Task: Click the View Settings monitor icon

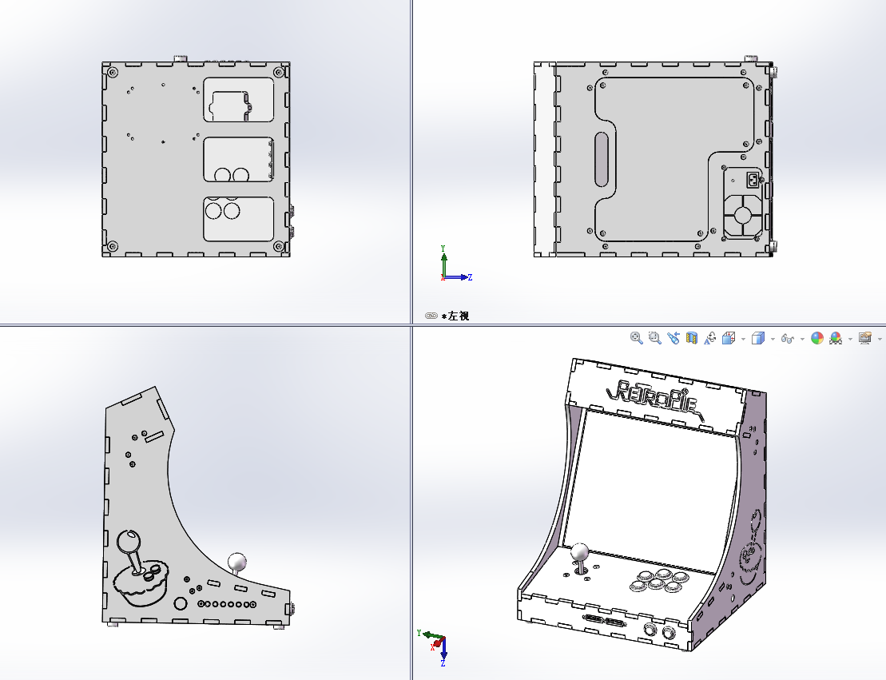Action: 865,338
